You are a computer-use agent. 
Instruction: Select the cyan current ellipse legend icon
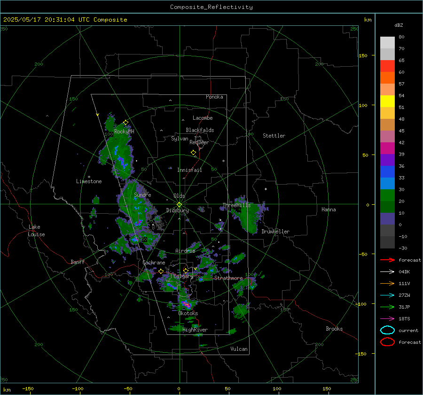(x=387, y=330)
